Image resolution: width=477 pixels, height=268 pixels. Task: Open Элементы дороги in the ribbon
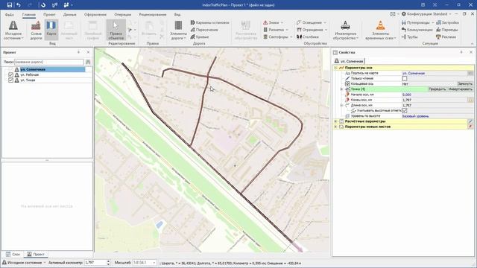click(178, 30)
